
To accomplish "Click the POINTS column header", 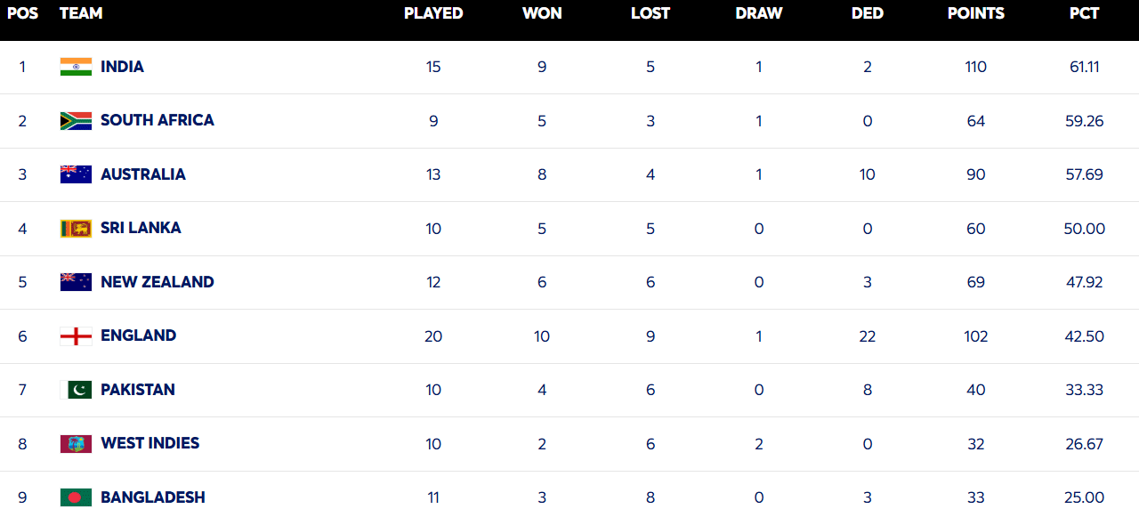I will (x=975, y=13).
